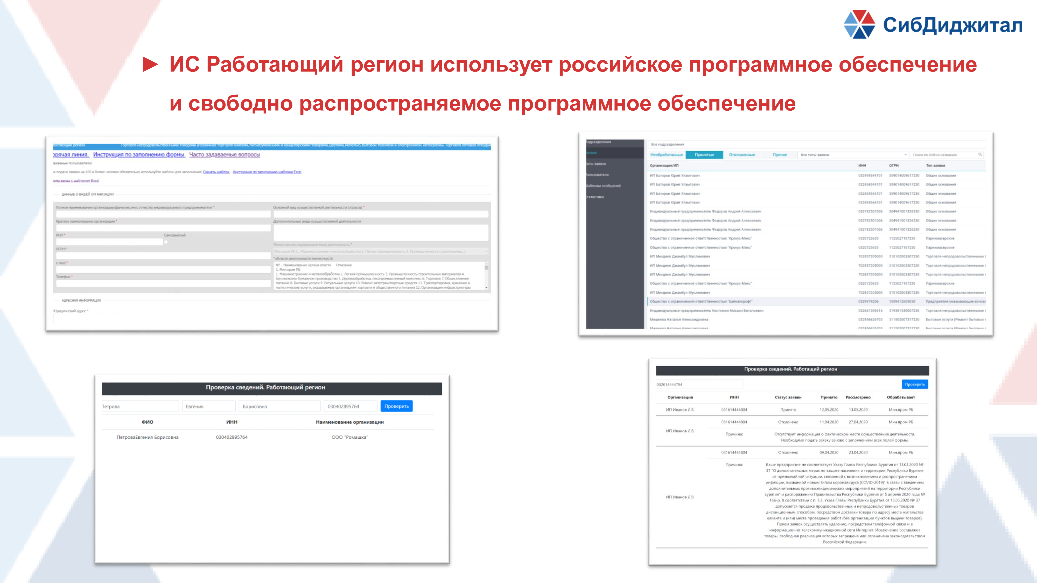This screenshot has width=1037, height=583.
Task: Open Статистика in the sidebar
Action: point(615,197)
